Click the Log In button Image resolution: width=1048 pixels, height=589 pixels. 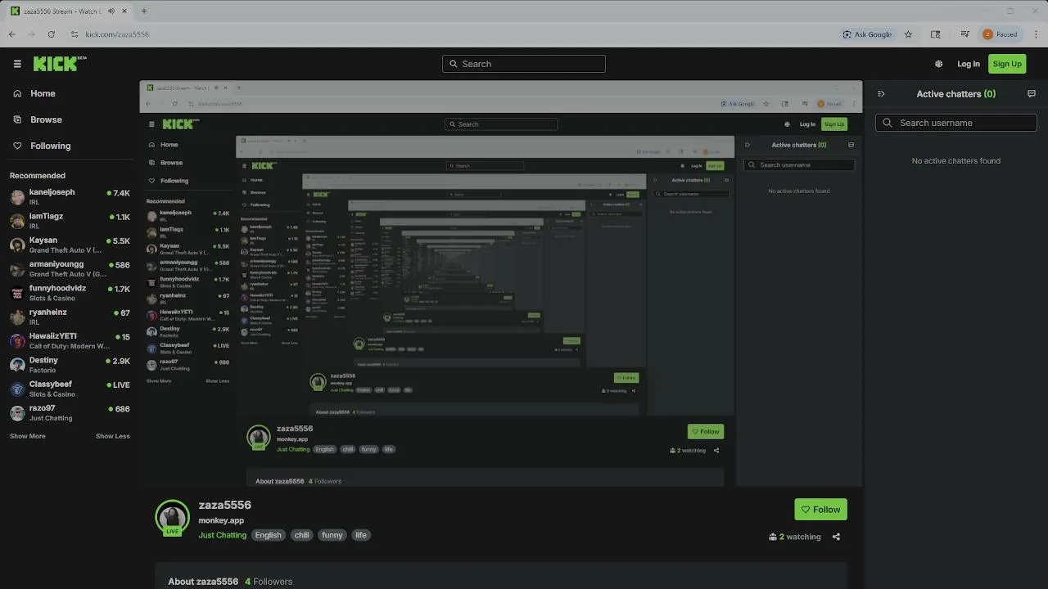click(969, 64)
